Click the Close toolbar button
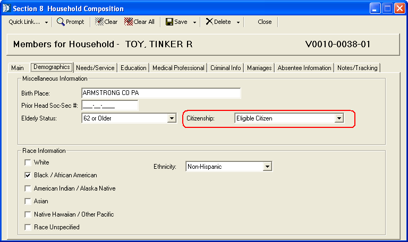This screenshot has height=242, width=408. (265, 22)
